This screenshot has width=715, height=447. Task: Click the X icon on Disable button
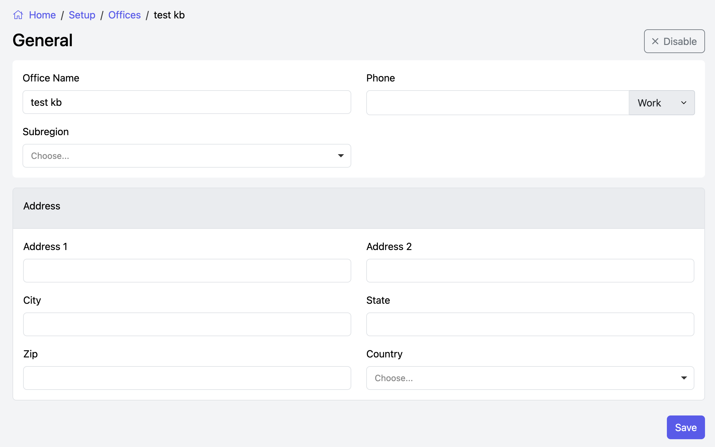(655, 41)
